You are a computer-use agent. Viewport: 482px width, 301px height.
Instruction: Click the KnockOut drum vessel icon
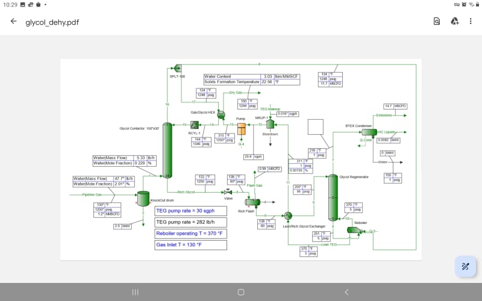click(143, 199)
